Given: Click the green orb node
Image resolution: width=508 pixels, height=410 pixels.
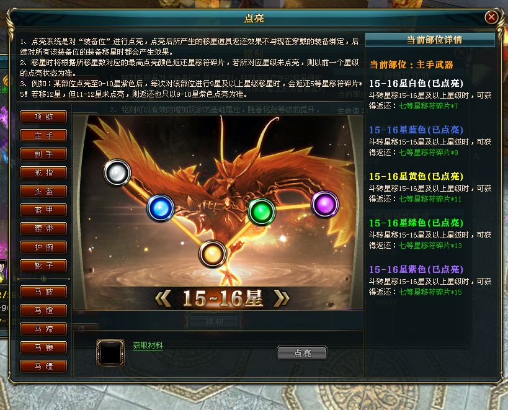Looking at the screenshot, I should 262,212.
